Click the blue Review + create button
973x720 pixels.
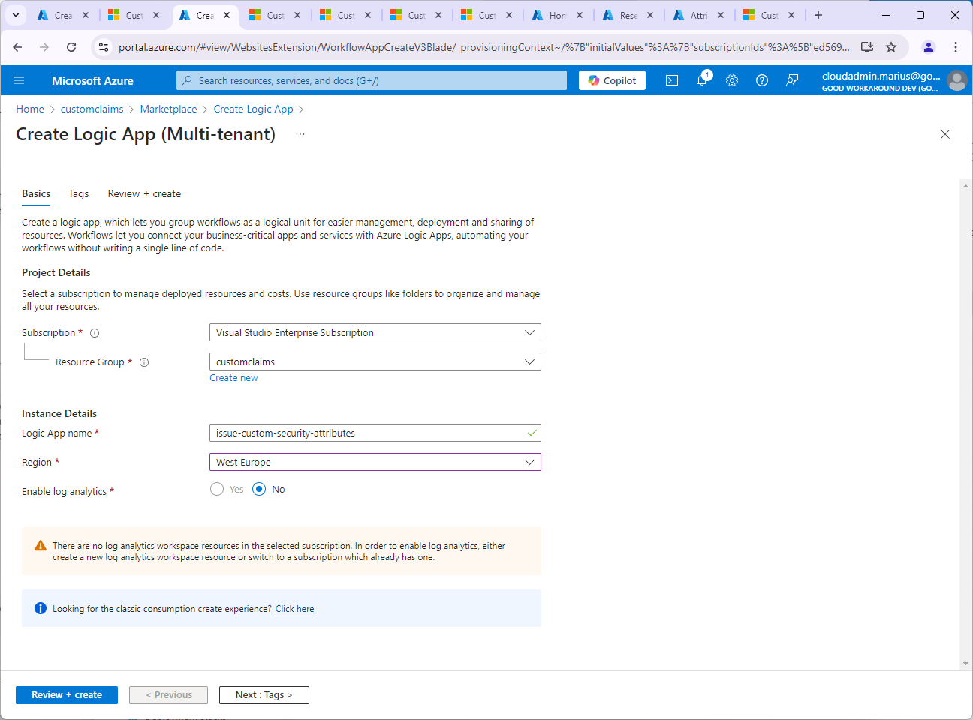point(67,695)
